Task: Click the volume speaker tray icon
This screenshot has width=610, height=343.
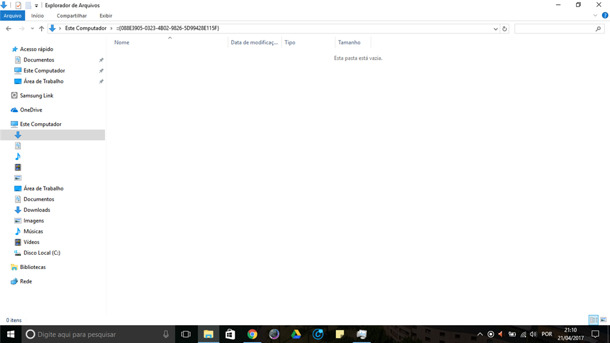Action: click(533, 334)
